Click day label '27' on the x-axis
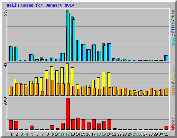 pyautogui.click(x=145, y=134)
